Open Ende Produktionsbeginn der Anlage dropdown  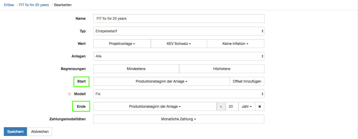(x=155, y=106)
